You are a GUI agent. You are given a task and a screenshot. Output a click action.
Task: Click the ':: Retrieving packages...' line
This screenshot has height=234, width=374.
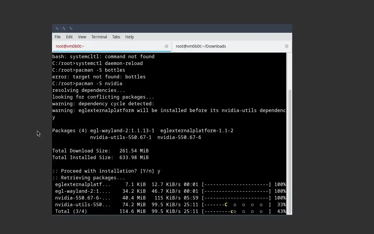(x=89, y=178)
